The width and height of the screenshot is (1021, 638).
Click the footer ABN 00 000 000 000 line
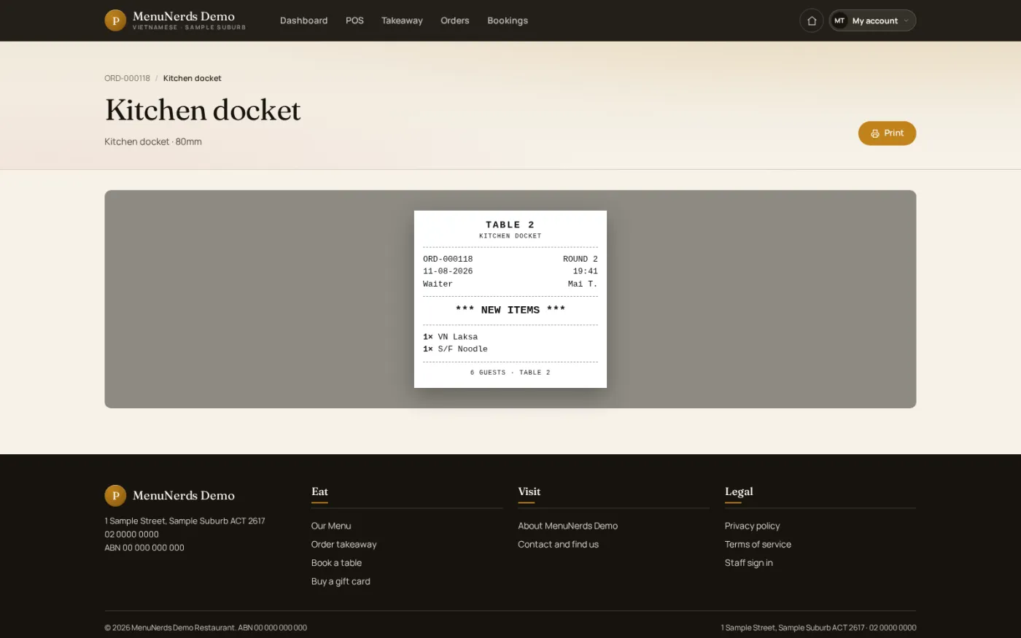[144, 548]
